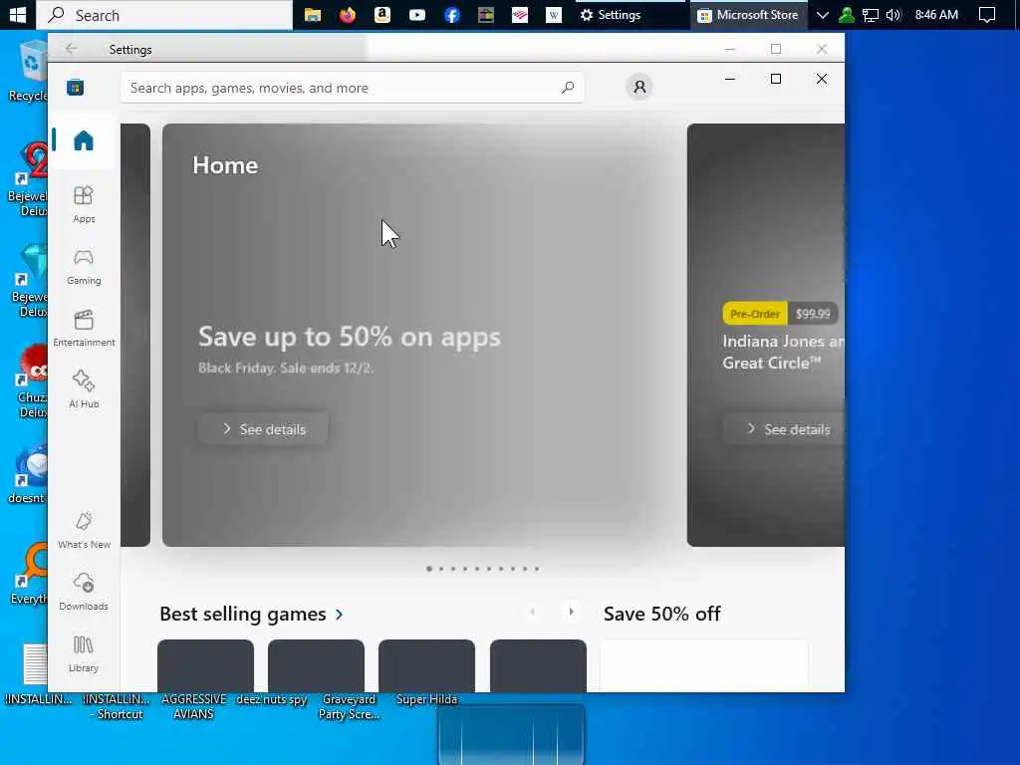
Task: Open the Wikipedia shortcut on taskbar
Action: [554, 14]
